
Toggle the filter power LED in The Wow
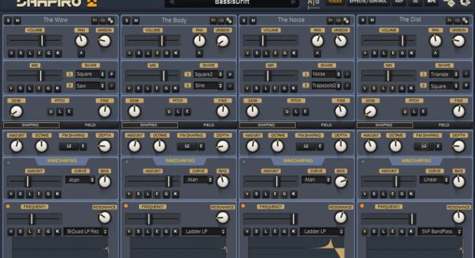[x=8, y=206]
